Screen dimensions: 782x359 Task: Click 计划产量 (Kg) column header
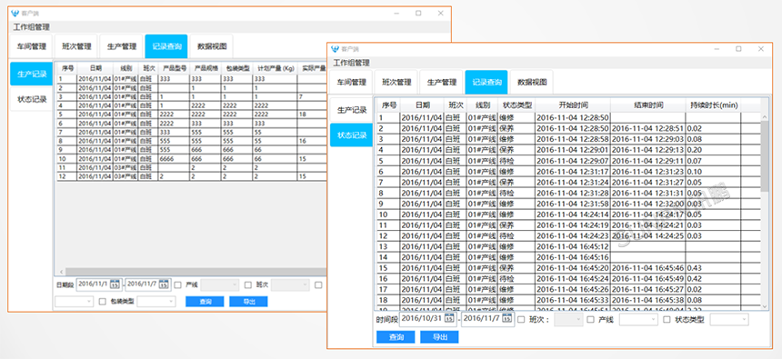pyautogui.click(x=276, y=68)
